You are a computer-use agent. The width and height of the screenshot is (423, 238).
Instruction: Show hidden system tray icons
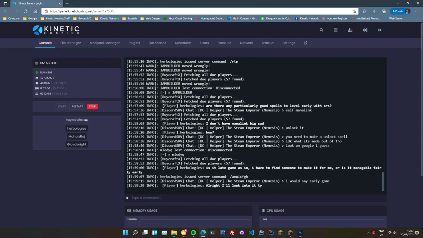click(x=368, y=233)
